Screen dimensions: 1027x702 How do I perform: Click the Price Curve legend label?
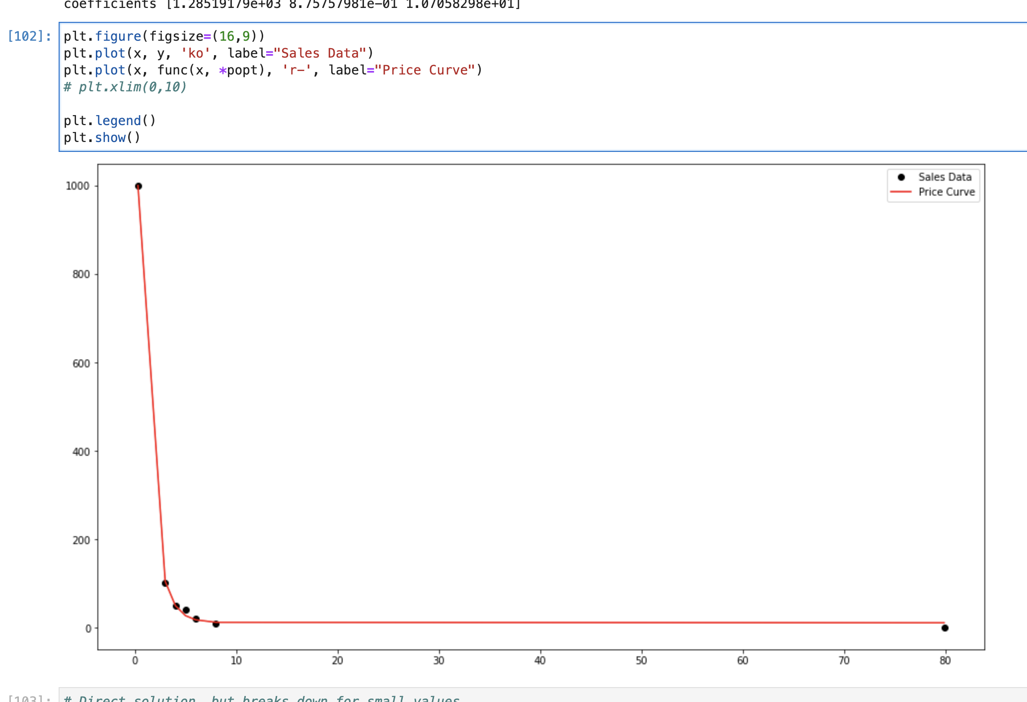(x=946, y=192)
